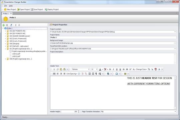Open the Change Case dropdown
This screenshot has width=180, height=120.
[x=141, y=69]
